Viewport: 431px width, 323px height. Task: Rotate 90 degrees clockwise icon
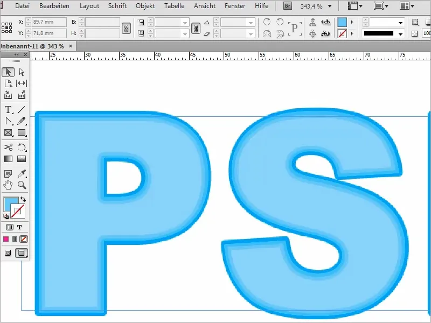pyautogui.click(x=267, y=22)
